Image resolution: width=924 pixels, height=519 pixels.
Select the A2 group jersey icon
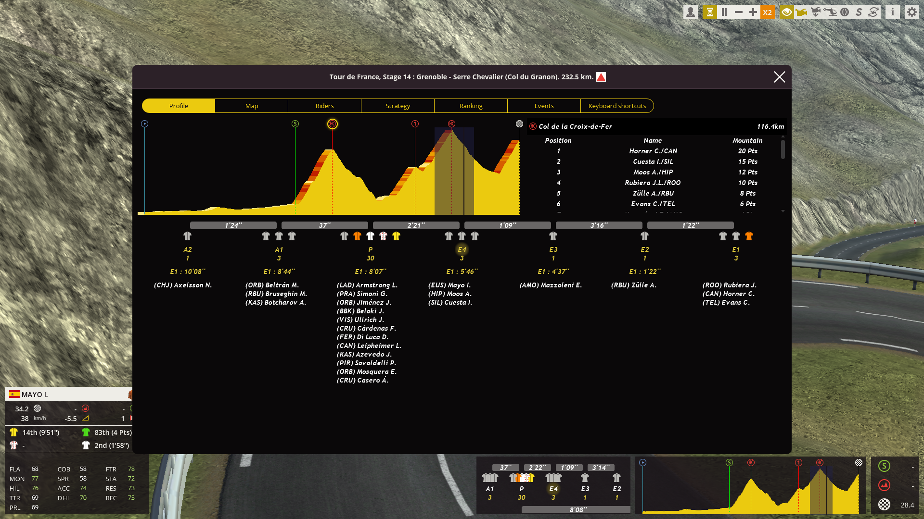(188, 236)
